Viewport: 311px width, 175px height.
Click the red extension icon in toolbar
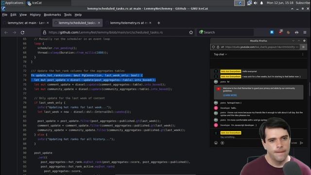click(x=280, y=32)
